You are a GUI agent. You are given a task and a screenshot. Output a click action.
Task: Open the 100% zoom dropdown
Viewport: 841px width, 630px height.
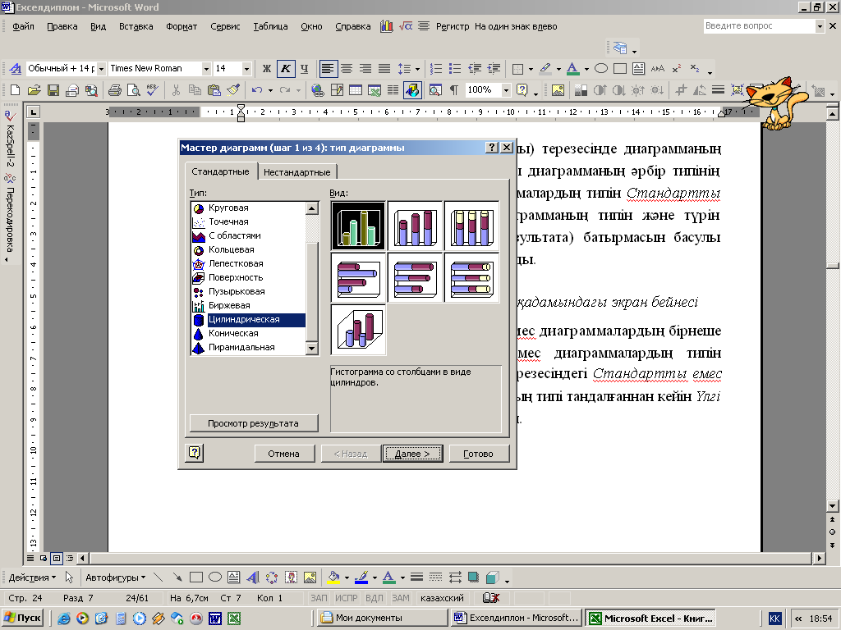point(506,90)
